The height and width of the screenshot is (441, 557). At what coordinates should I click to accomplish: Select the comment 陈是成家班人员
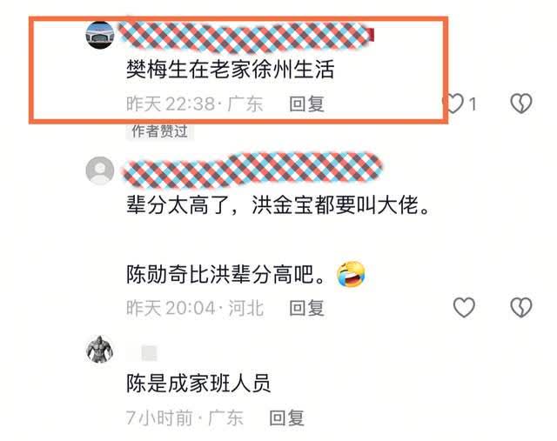click(x=198, y=383)
